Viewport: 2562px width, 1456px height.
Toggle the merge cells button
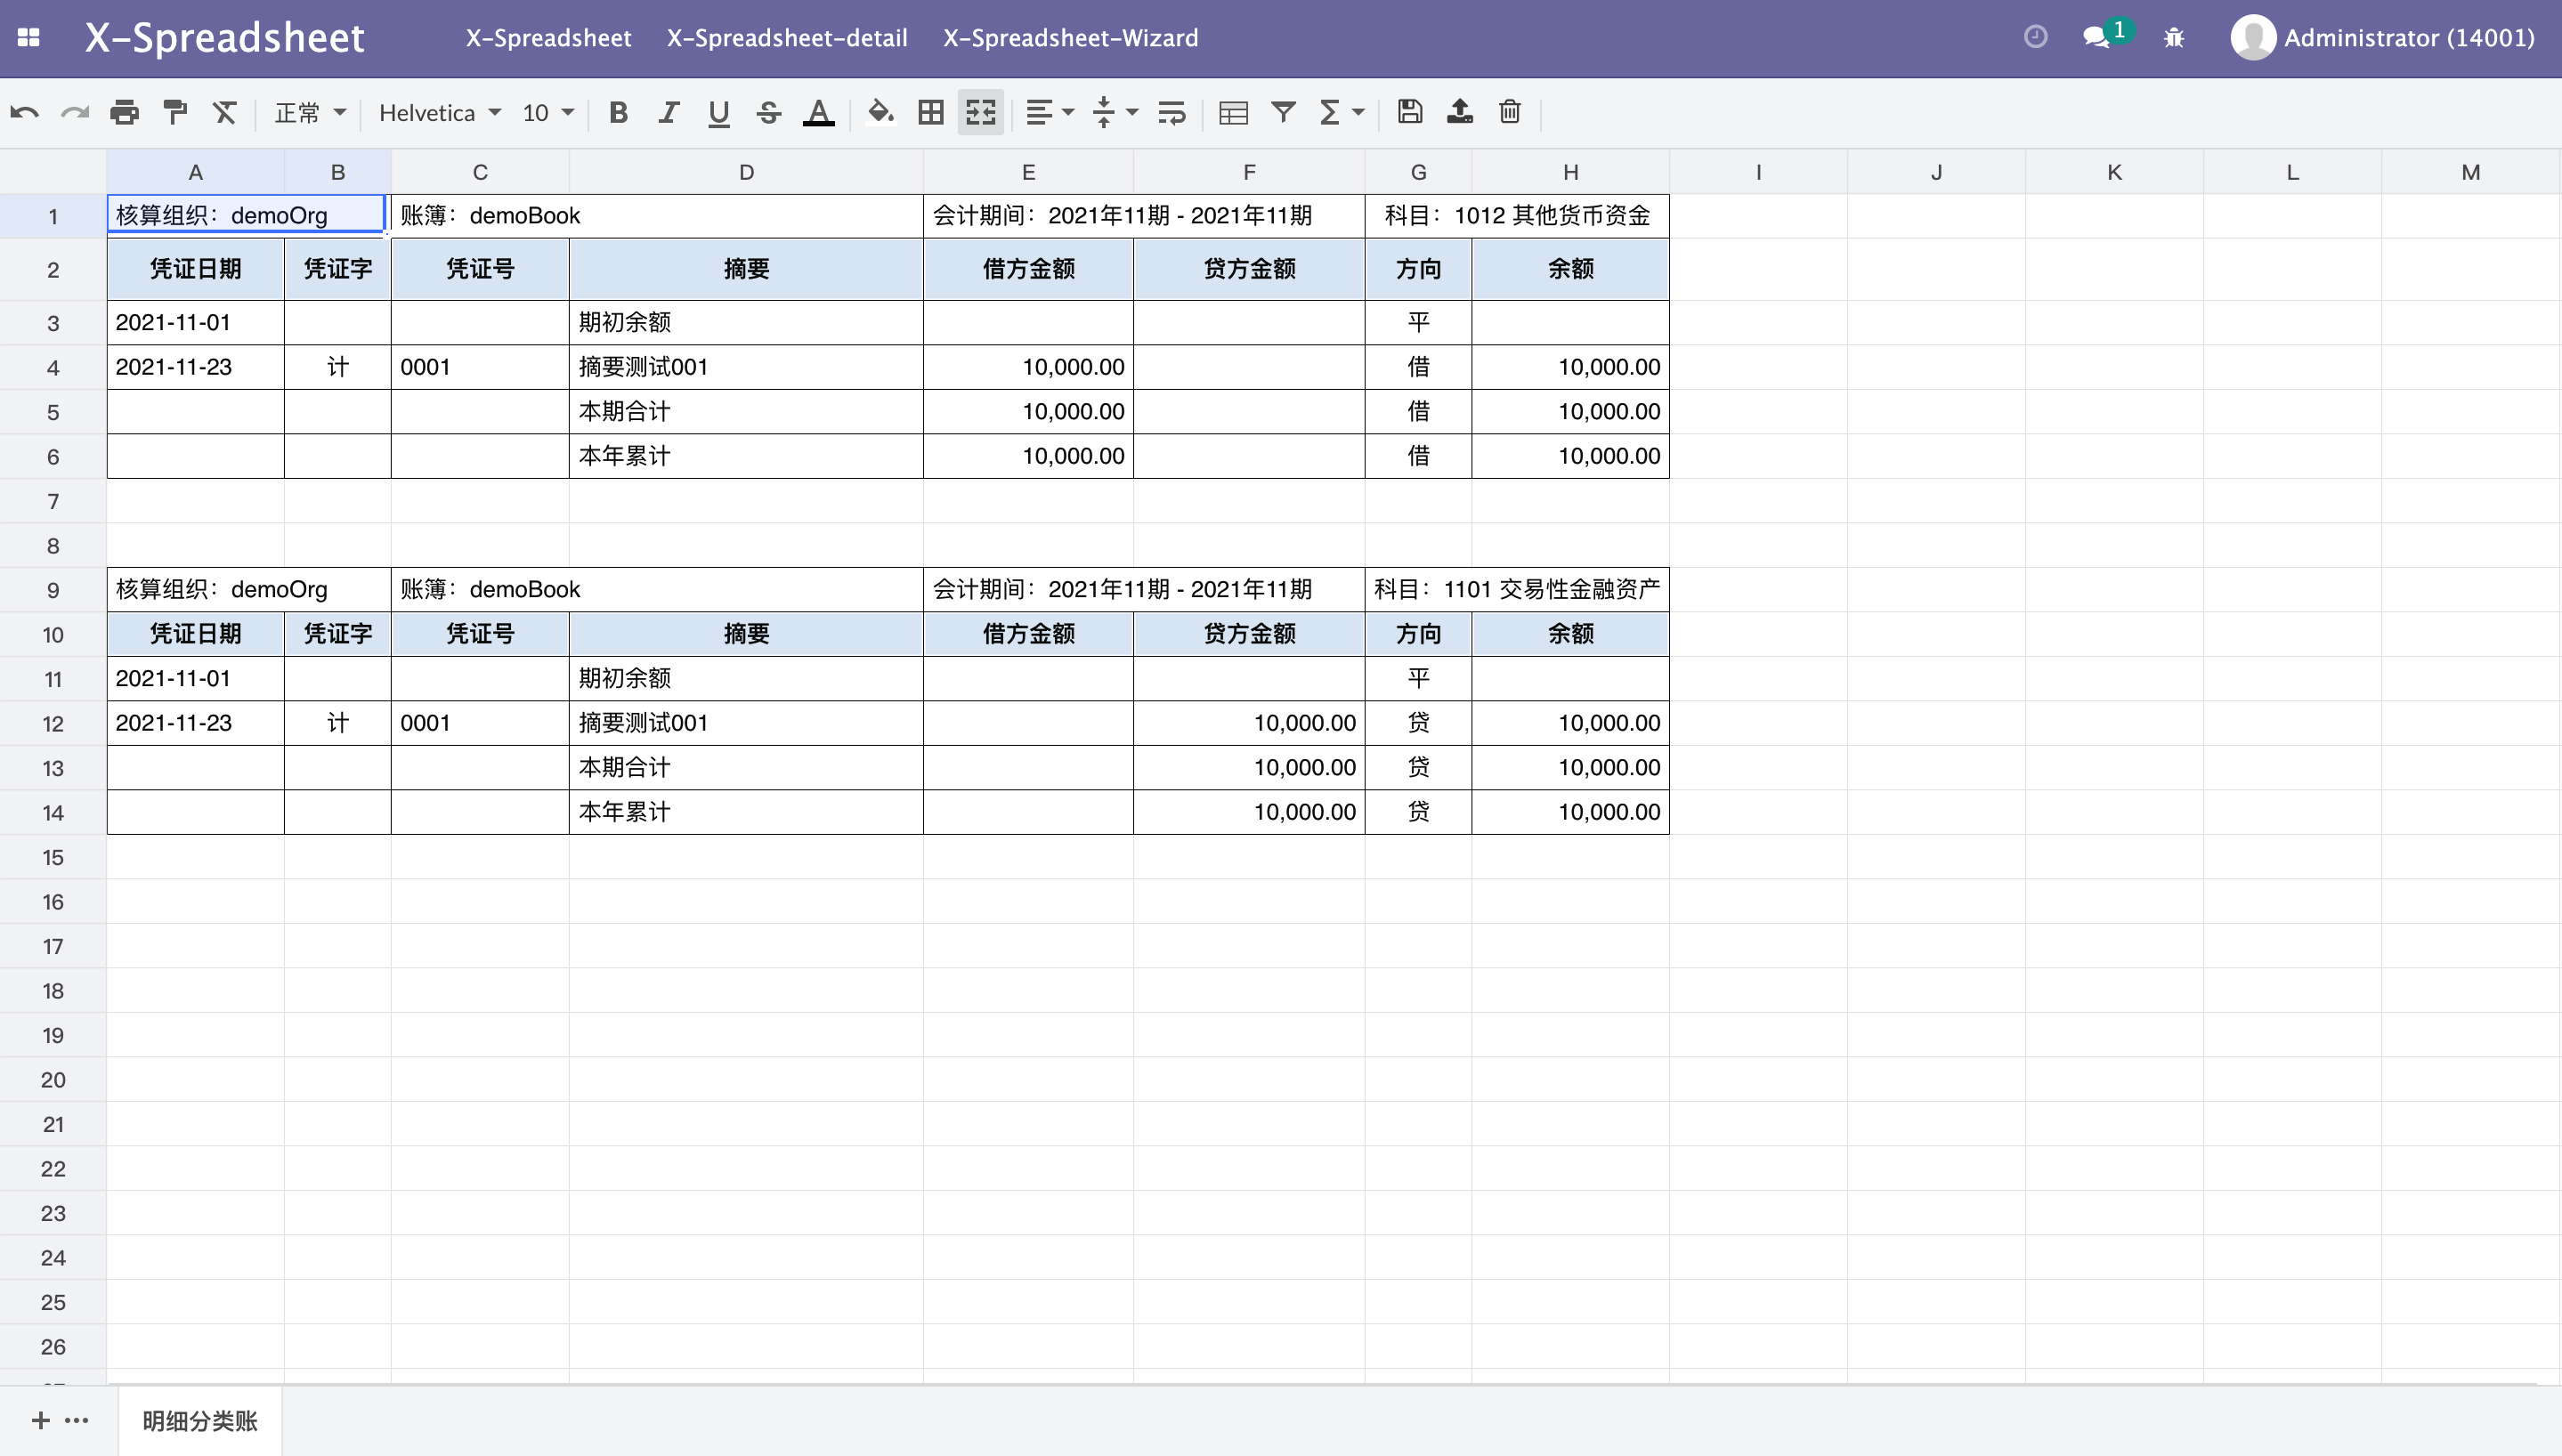point(981,112)
